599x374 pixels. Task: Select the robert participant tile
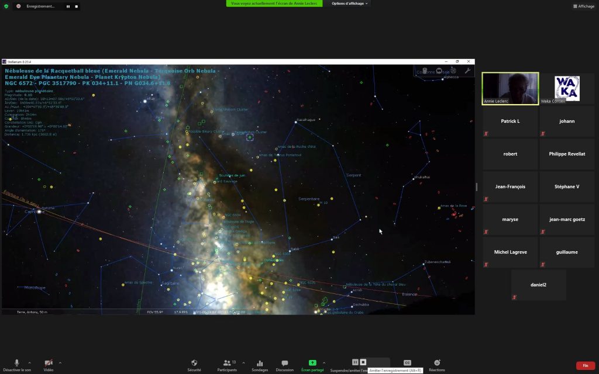tap(510, 154)
